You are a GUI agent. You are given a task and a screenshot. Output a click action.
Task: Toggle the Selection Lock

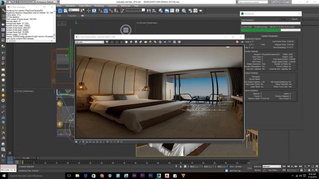180,167
